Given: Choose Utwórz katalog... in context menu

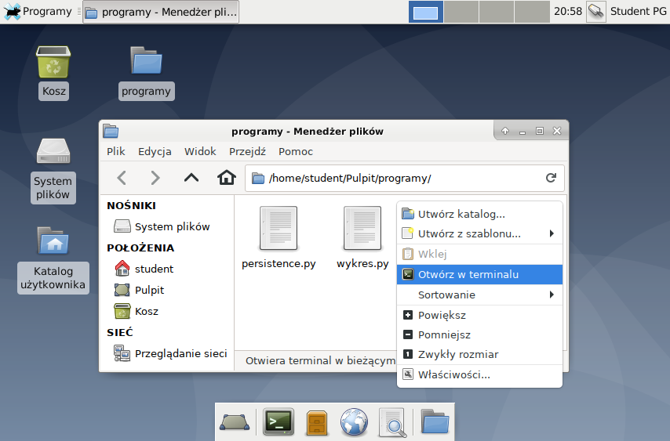Looking at the screenshot, I should [x=479, y=214].
